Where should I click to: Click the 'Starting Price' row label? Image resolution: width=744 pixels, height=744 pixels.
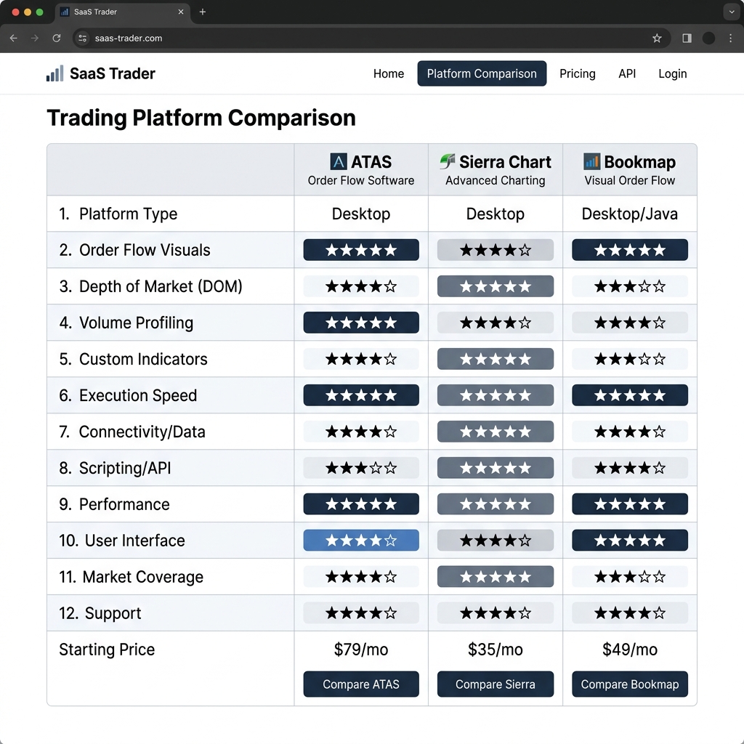pos(107,650)
